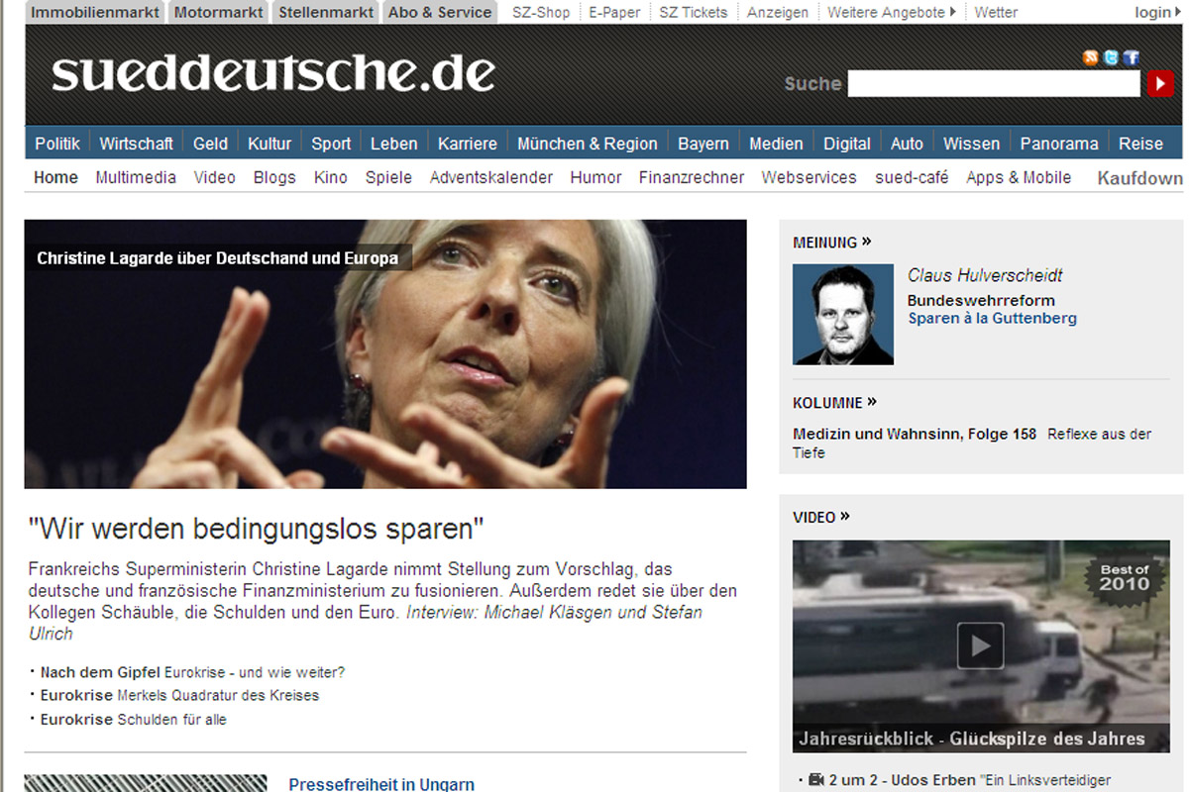This screenshot has width=1189, height=792.
Task: Click Claus Hulverscheidt's portrait thumbnail
Action: tap(843, 314)
